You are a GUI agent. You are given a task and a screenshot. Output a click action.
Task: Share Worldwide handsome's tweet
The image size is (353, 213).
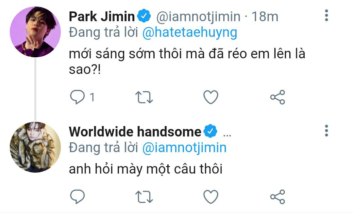(277, 197)
